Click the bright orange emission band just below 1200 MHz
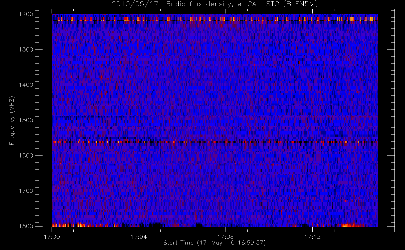This screenshot has width=405, height=250. coord(215,19)
